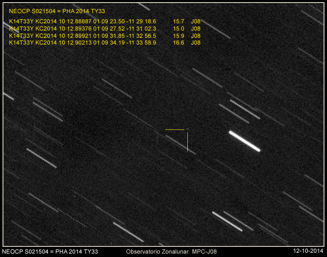Click the footer caption NEOCP S021504 text
Screen dimensions: 327x257
coord(50,251)
